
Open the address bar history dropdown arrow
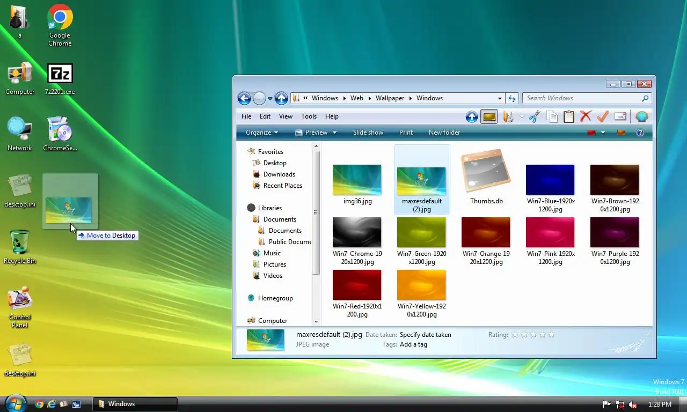pos(500,98)
